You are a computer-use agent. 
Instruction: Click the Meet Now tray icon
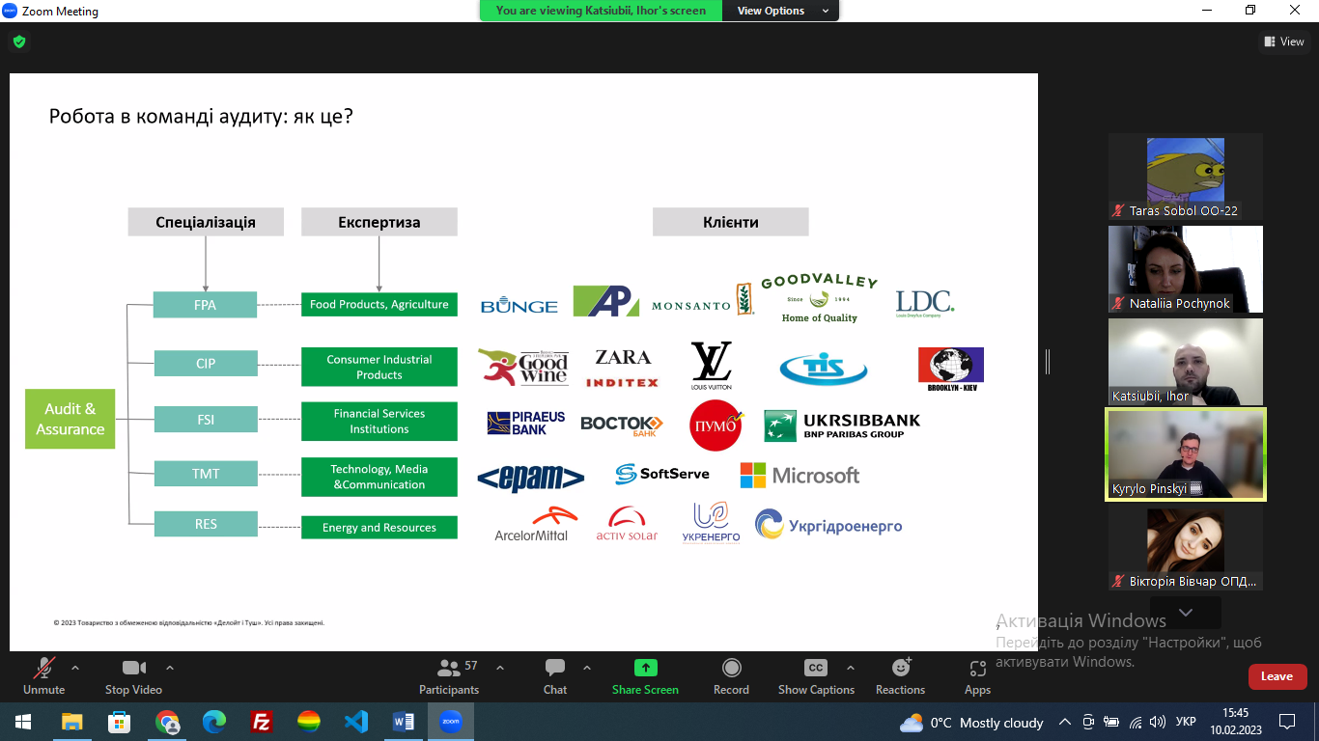pyautogui.click(x=1088, y=722)
